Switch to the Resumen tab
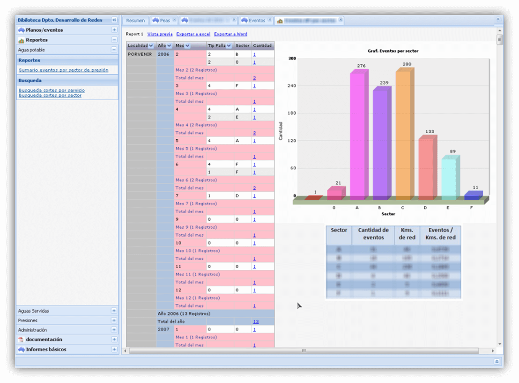 click(135, 21)
